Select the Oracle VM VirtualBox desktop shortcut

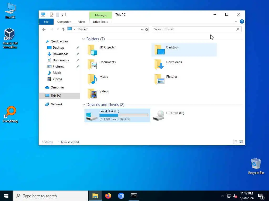tap(10, 38)
